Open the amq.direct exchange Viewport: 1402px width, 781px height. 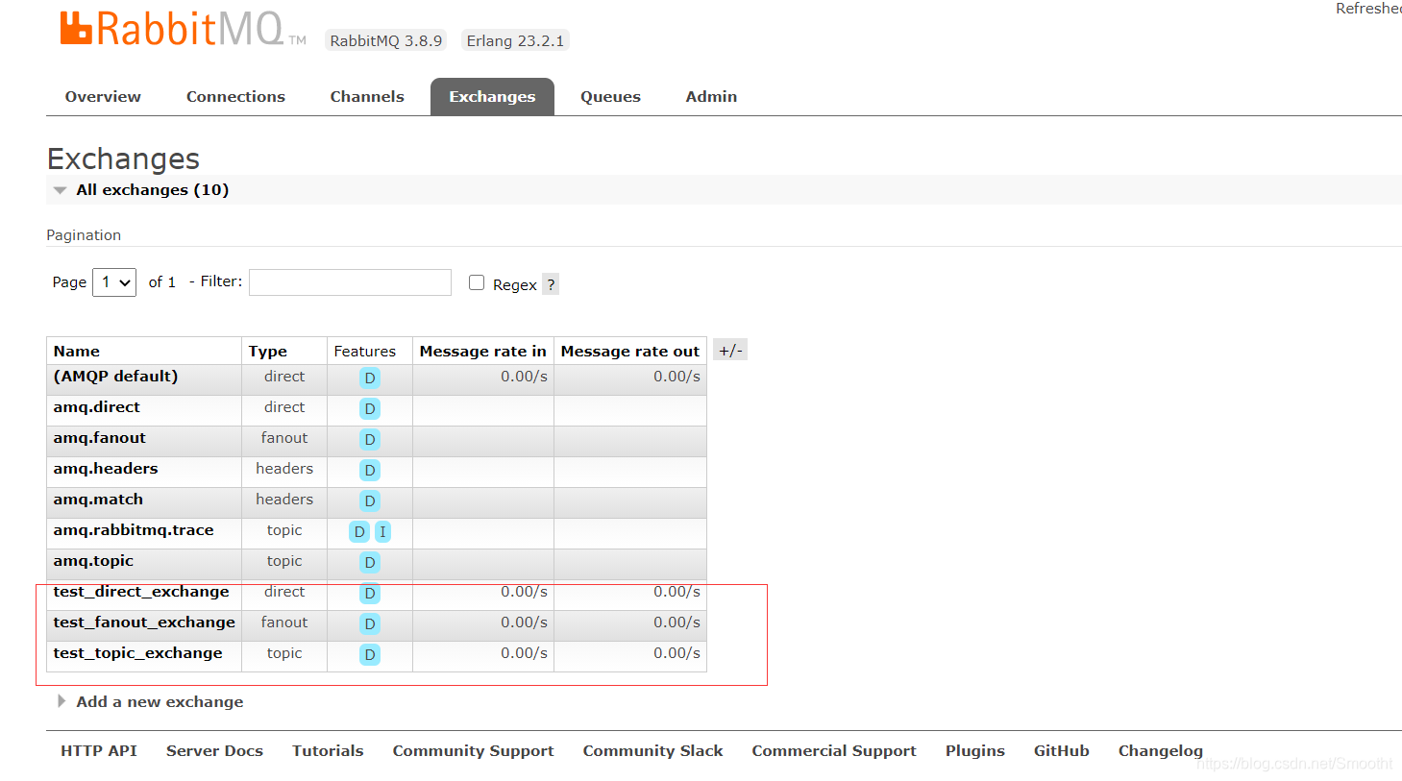coord(97,407)
